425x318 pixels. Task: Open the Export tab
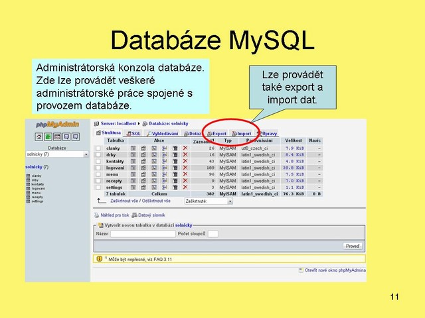[217, 134]
